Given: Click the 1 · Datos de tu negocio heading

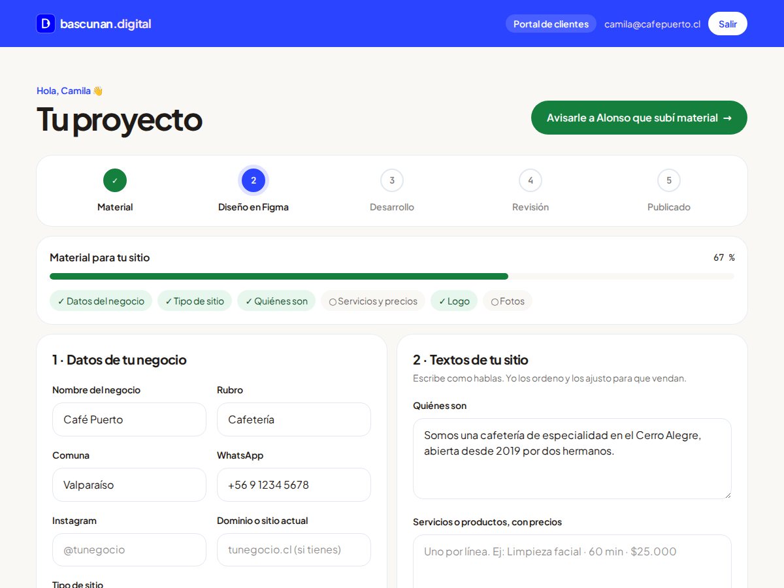Looking at the screenshot, I should (x=120, y=360).
